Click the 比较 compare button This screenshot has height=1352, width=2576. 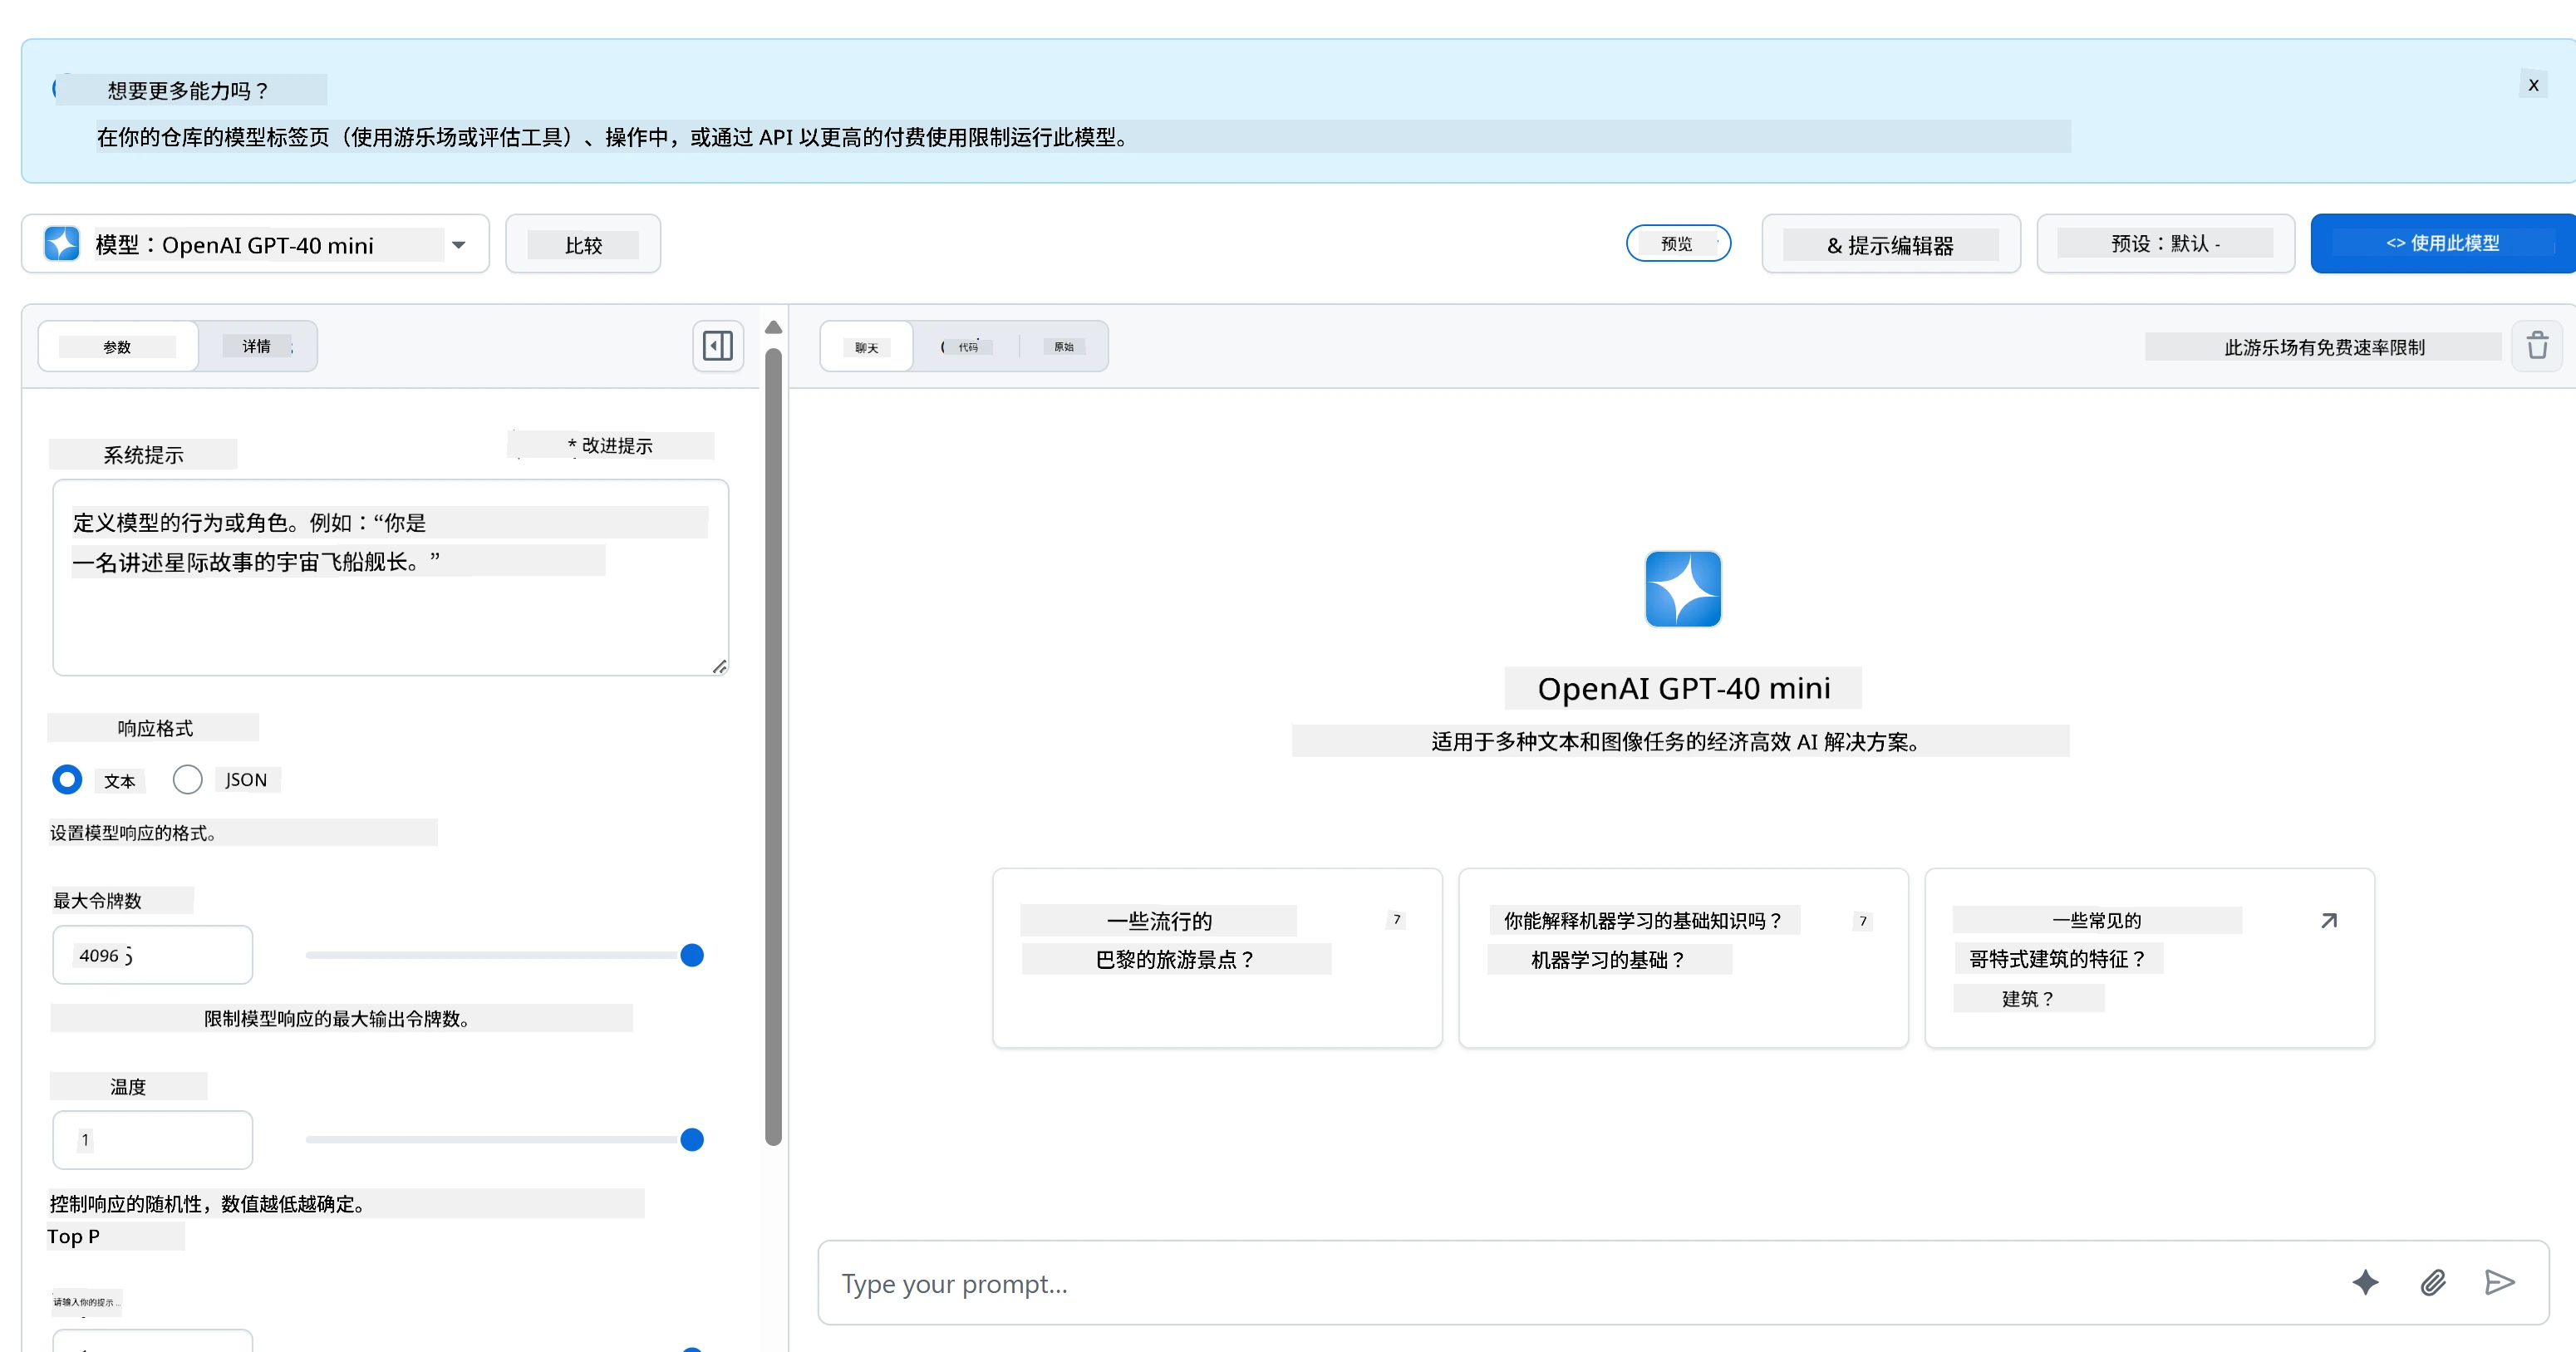point(583,244)
